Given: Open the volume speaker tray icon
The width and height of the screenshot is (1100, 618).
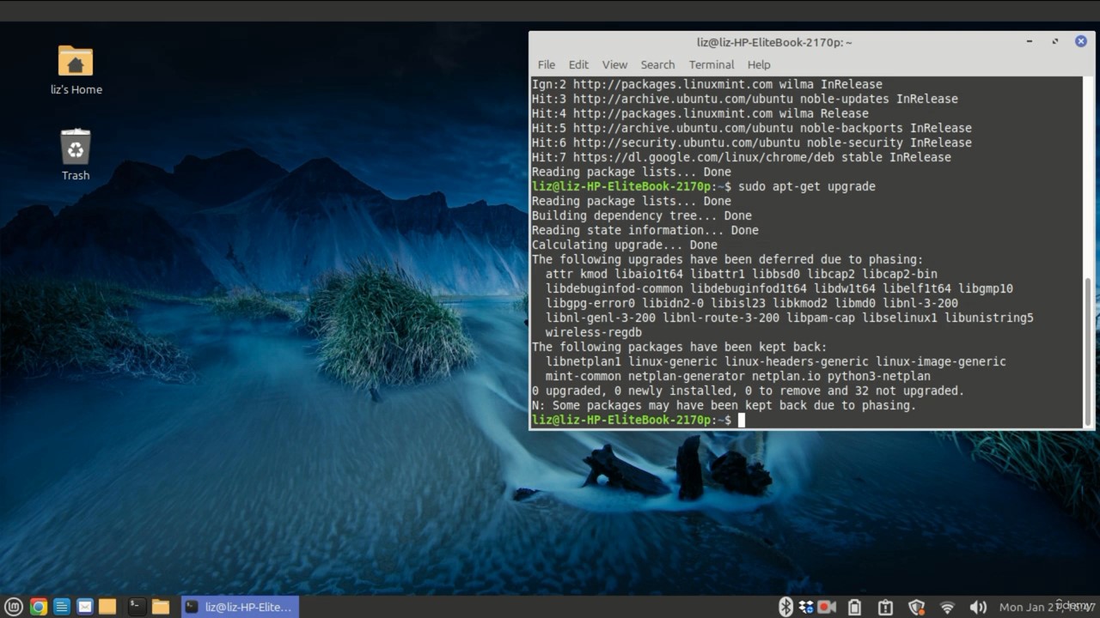Looking at the screenshot, I should 978,607.
